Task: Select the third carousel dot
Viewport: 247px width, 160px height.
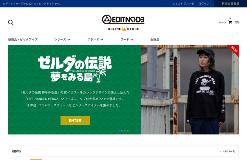Action: click(x=125, y=131)
